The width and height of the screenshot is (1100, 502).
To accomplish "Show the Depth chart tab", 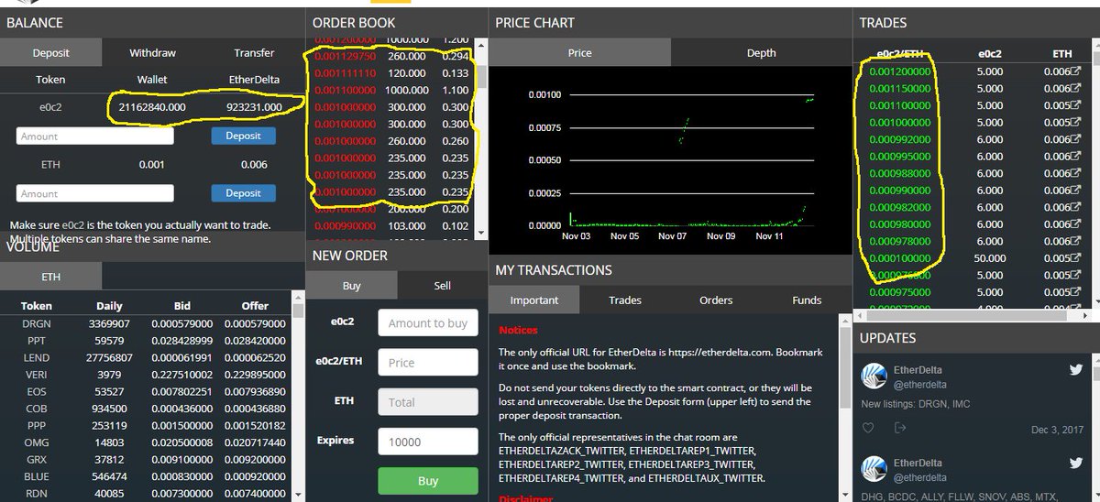I will pyautogui.click(x=761, y=53).
